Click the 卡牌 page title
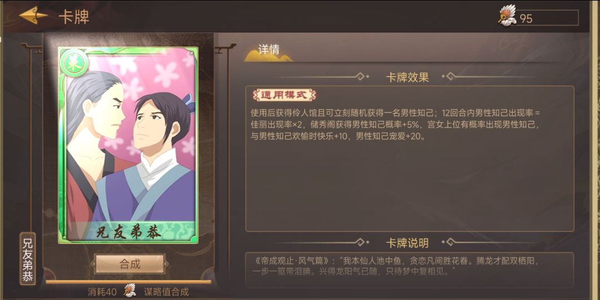This screenshot has width=600, height=300. click(x=74, y=17)
